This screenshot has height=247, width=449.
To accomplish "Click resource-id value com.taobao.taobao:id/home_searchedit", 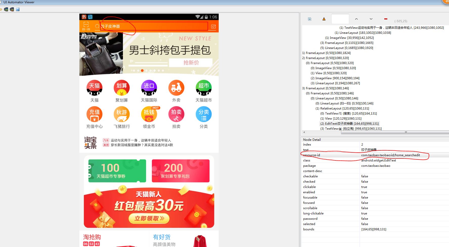I will tap(390, 155).
